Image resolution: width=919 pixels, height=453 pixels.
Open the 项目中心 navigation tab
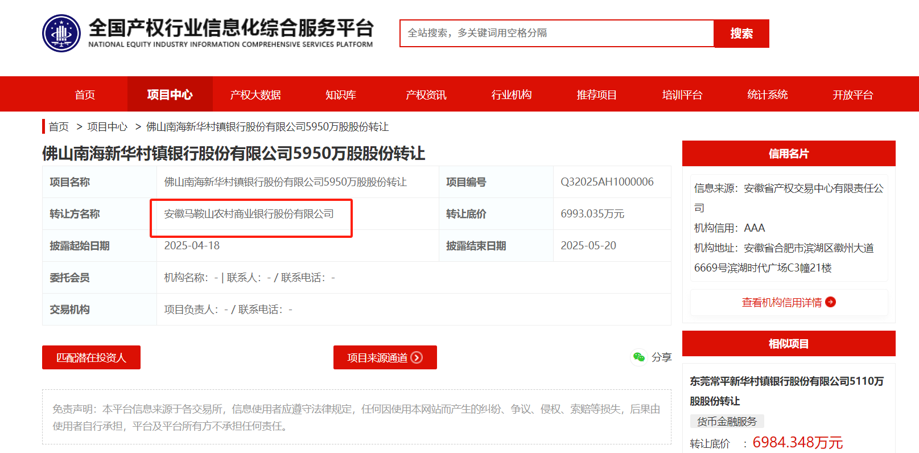(170, 94)
